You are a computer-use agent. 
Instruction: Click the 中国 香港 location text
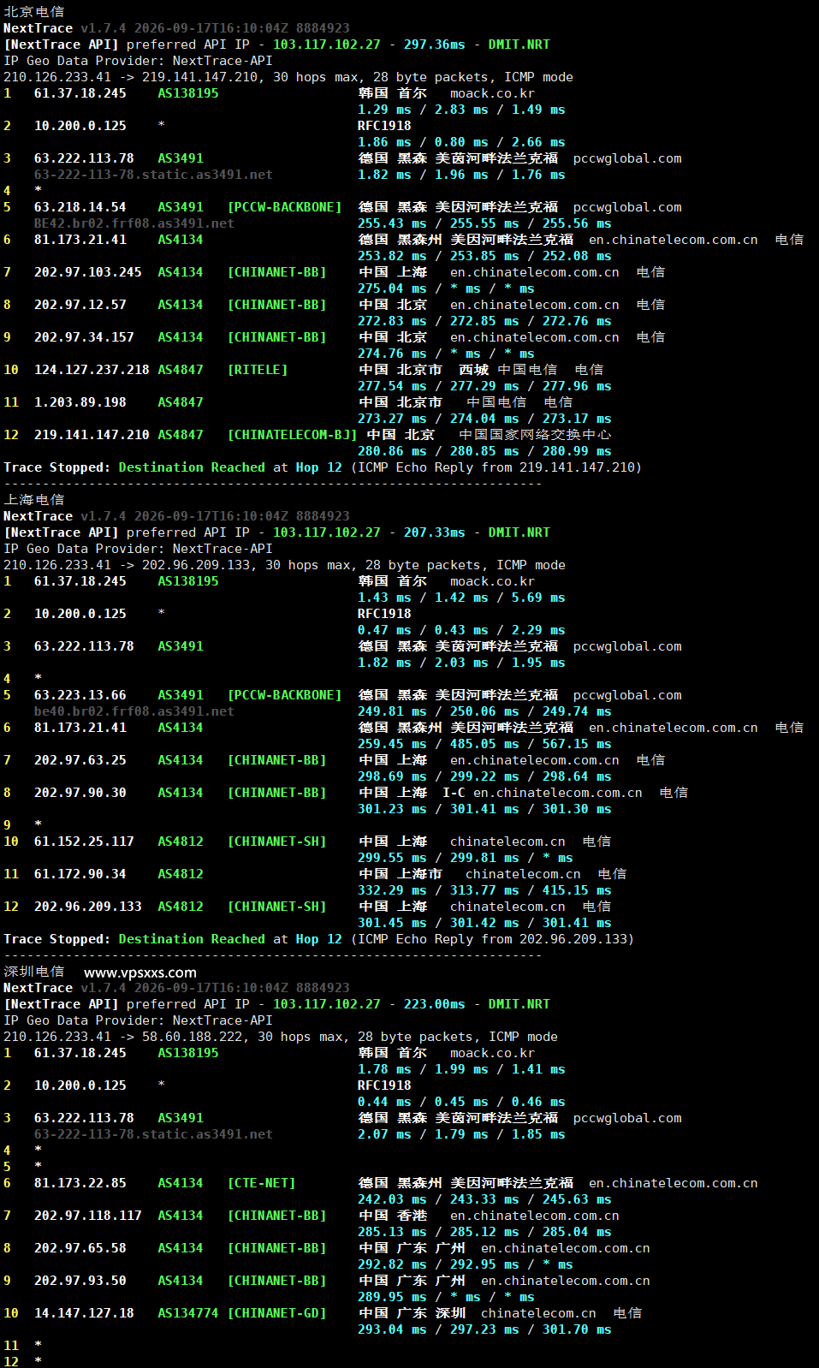tap(392, 1216)
